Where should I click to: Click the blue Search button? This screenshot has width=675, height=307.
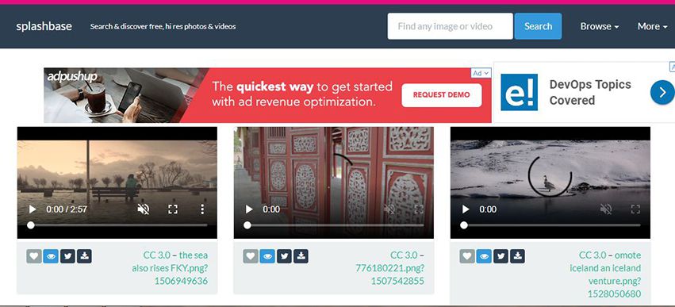(x=538, y=26)
